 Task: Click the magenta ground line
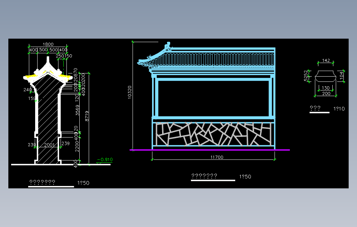tap(210, 150)
